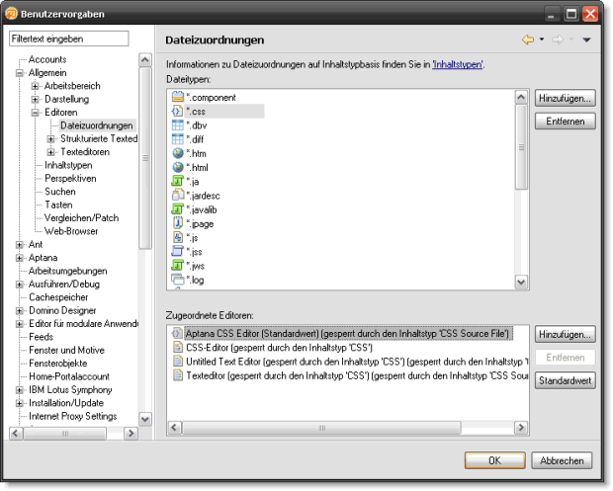Select Vergleichen/Patch in the tree
The width and height of the screenshot is (613, 491).
81,218
